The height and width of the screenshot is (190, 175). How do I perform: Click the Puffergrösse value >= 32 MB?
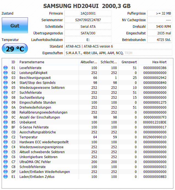click(x=160, y=13)
